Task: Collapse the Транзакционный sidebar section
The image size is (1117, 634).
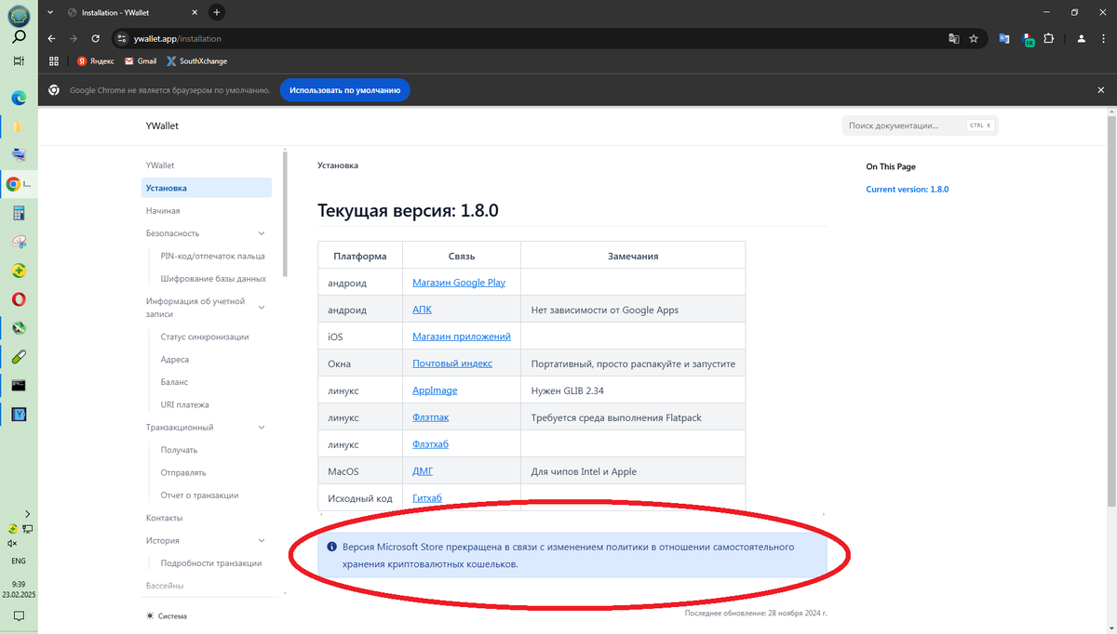Action: tap(262, 428)
